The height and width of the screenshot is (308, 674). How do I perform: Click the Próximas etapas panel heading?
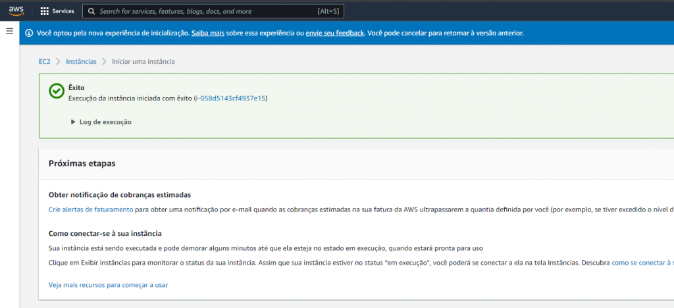82,164
